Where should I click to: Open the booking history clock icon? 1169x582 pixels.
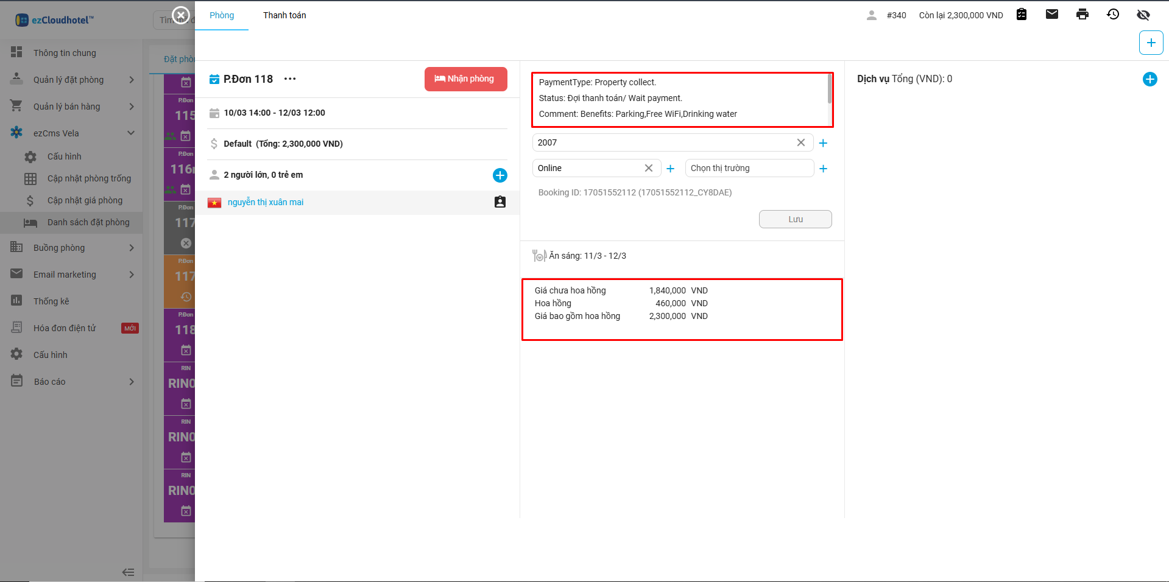coord(1112,15)
